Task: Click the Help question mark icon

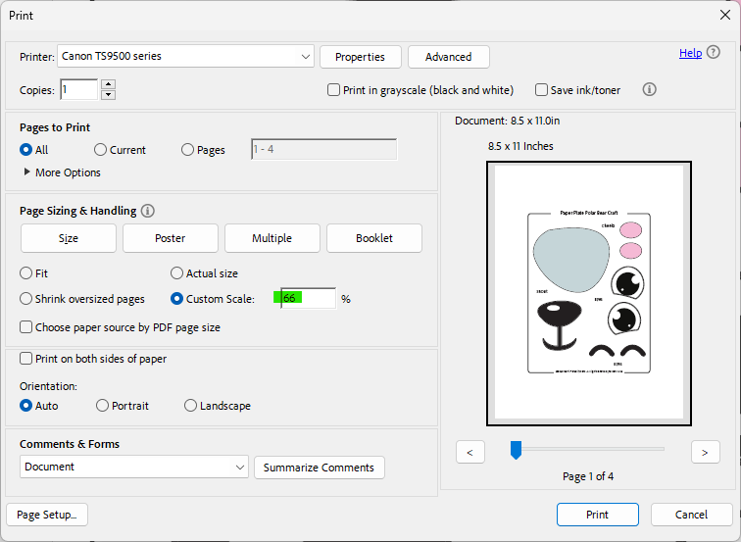Action: (x=713, y=53)
